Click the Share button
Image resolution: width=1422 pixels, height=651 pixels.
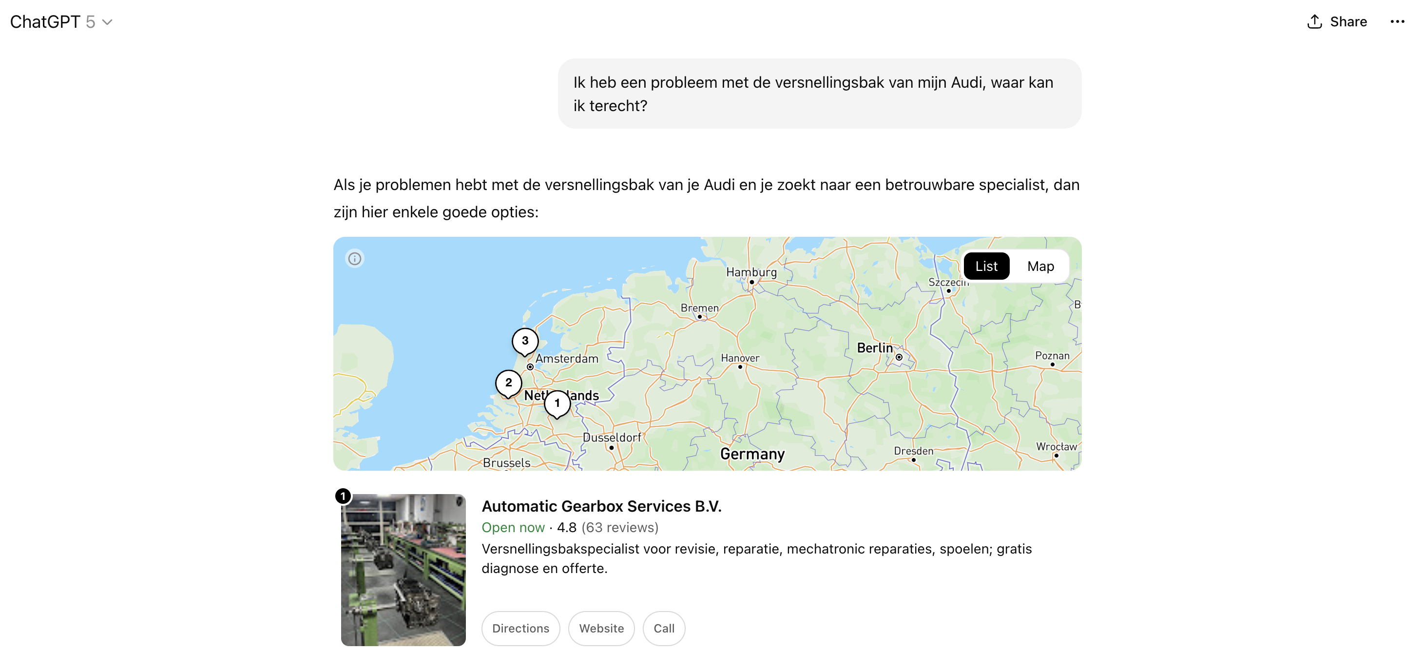pos(1337,21)
